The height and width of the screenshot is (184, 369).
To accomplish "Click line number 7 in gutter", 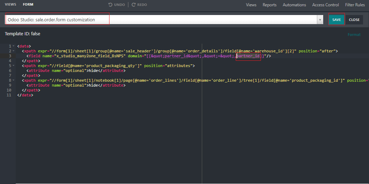I will pos(10,75).
